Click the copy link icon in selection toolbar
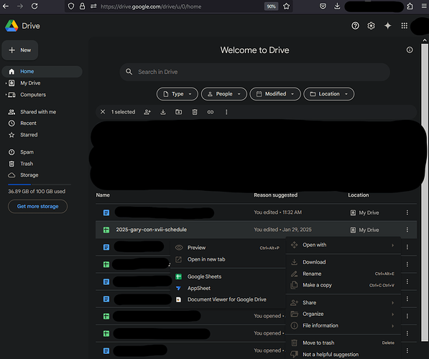429x359 pixels. pos(211,112)
